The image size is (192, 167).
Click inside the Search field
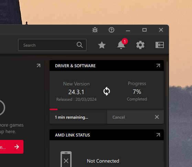pyautogui.click(x=52, y=45)
